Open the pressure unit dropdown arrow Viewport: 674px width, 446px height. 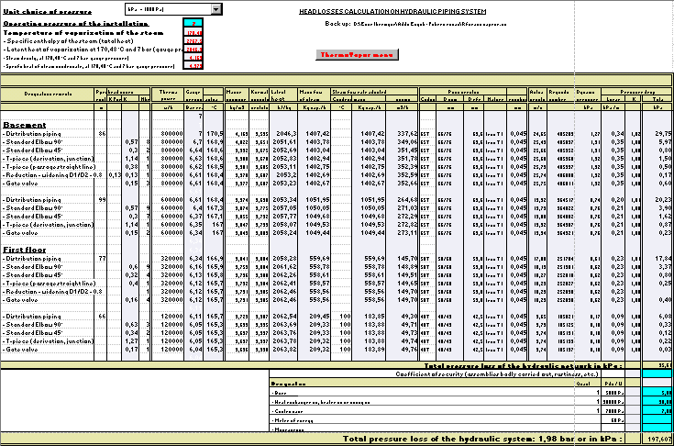tap(216, 9)
